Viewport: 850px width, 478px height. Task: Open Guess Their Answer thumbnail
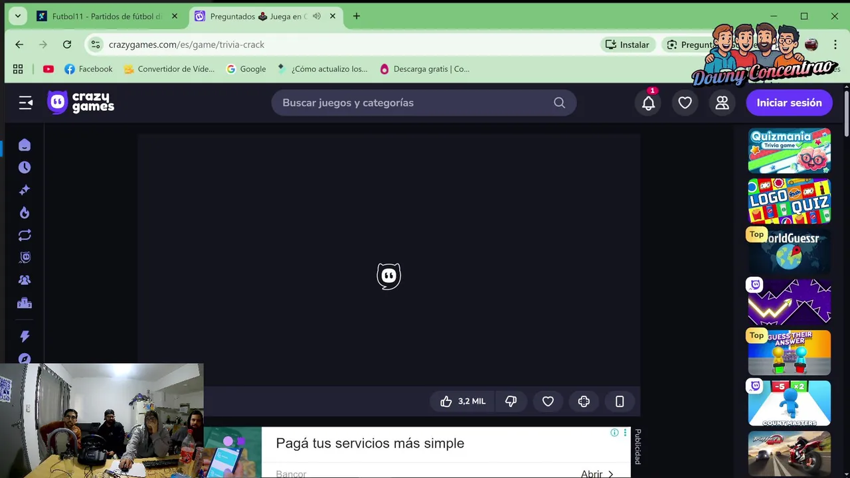coord(790,353)
